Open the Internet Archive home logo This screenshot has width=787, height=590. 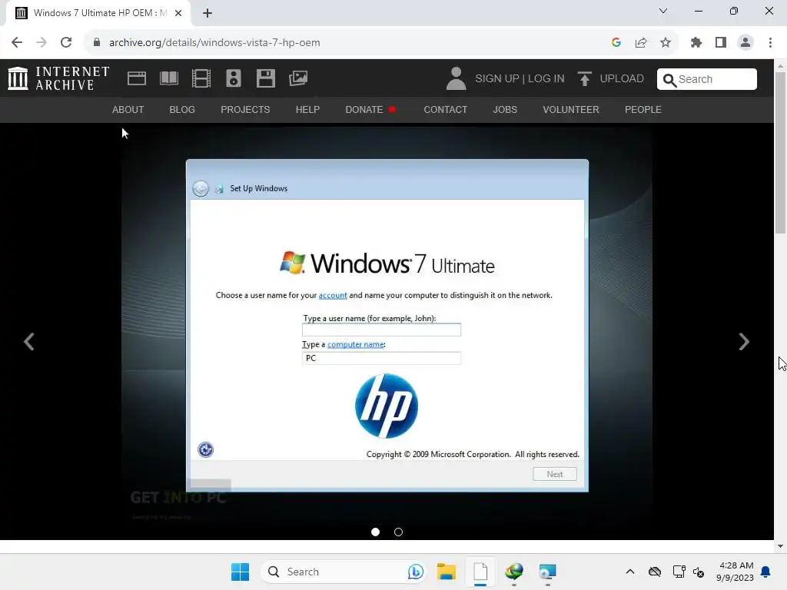point(58,79)
